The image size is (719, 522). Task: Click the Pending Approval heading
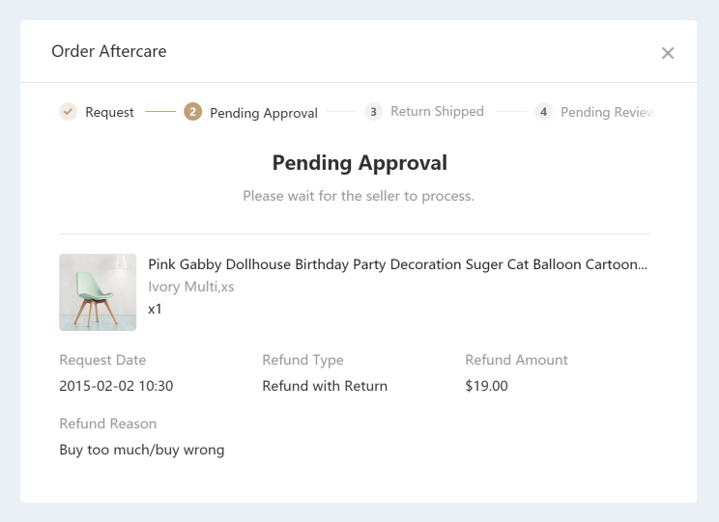pos(359,163)
